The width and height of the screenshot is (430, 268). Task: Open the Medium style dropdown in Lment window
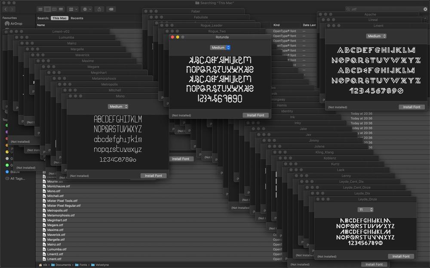376,36
